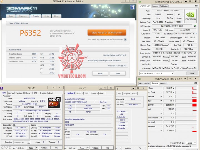Screen dimensions: 200x150
Task: Toggle automatically view results at 3DMark.com
Action: (125, 39)
